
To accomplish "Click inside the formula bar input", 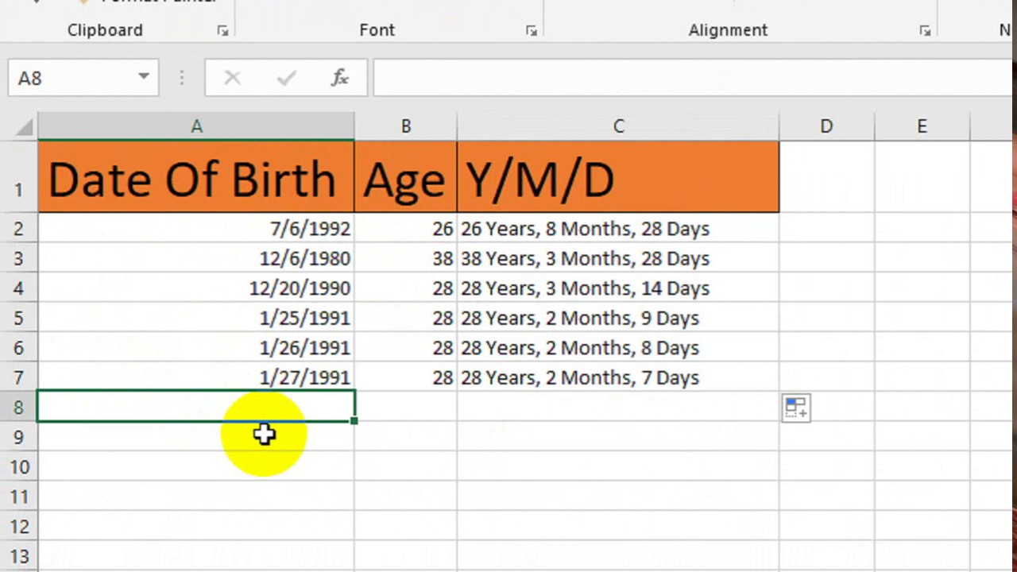I will (691, 78).
